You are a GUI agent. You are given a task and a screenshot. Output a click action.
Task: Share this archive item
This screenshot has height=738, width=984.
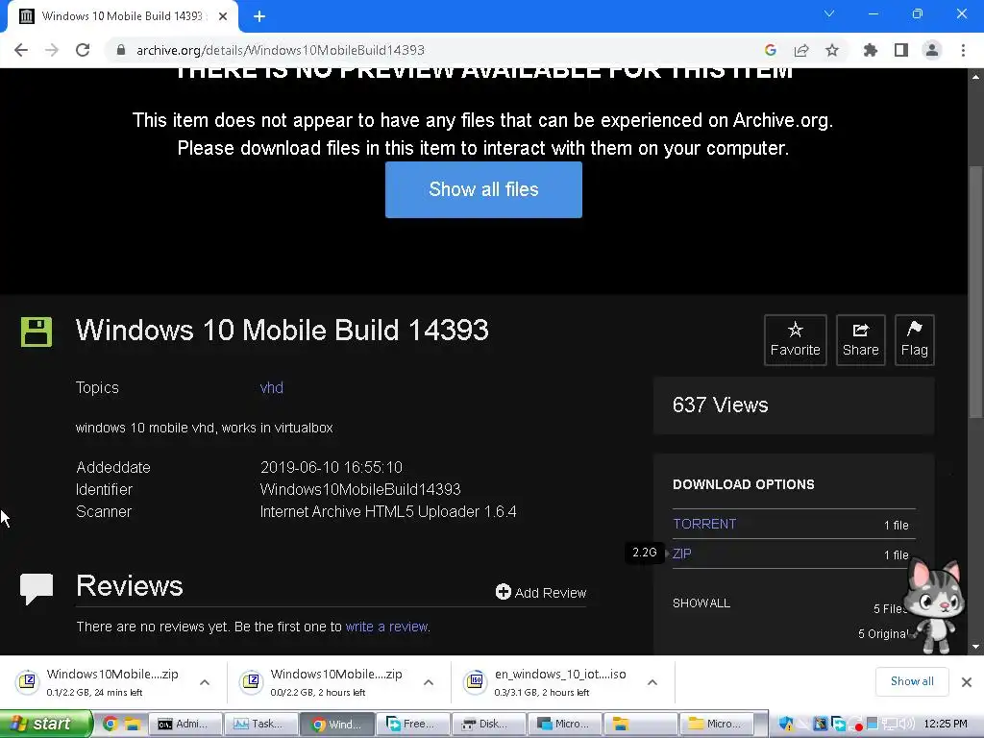coord(860,339)
